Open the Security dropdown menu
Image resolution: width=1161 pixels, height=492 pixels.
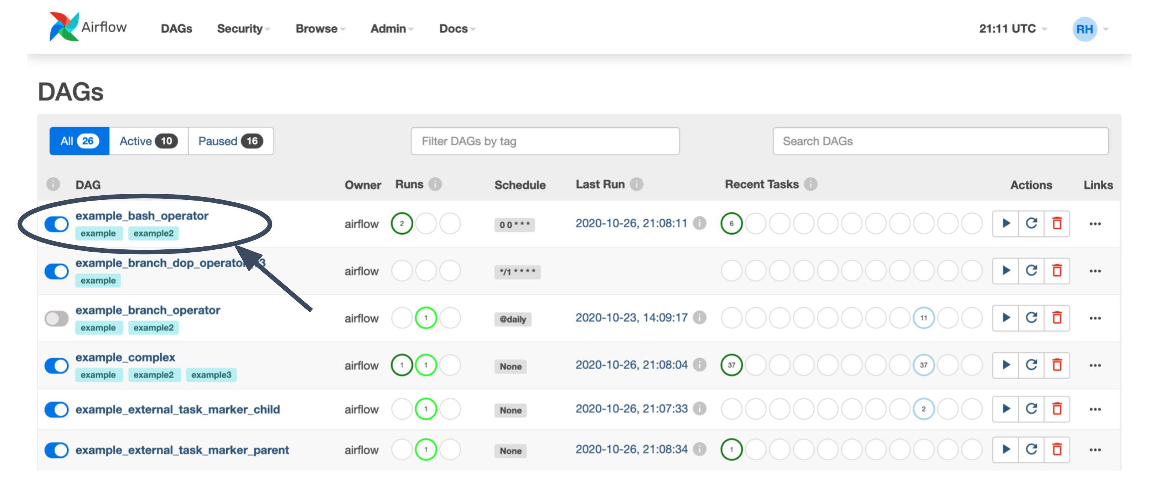pos(243,29)
